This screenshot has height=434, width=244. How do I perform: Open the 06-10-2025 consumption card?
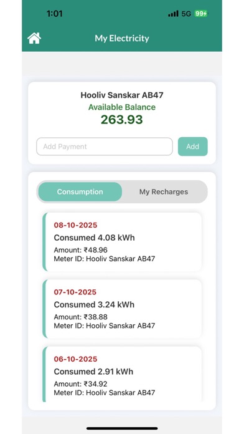pyautogui.click(x=122, y=374)
